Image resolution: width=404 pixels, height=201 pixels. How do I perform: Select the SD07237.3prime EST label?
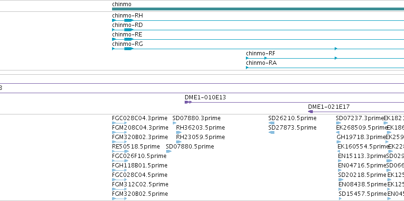[360, 118]
